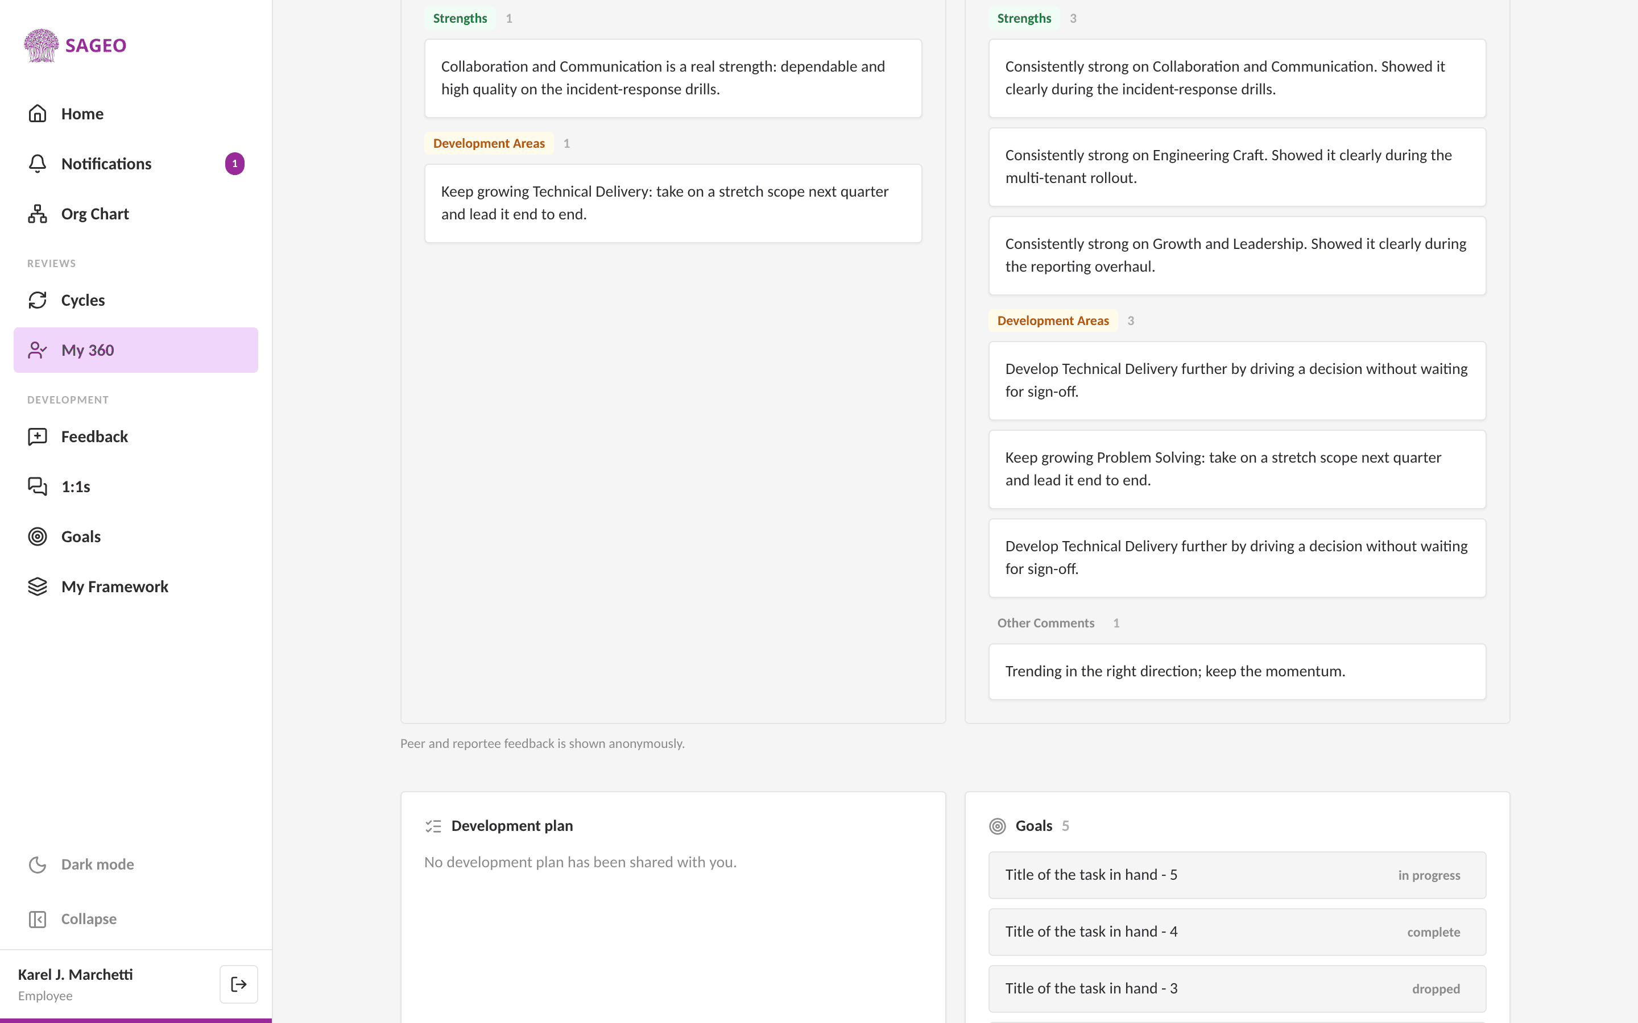This screenshot has height=1023, width=1638.
Task: Click the Collapse sidebar panel icon
Action: (37, 919)
